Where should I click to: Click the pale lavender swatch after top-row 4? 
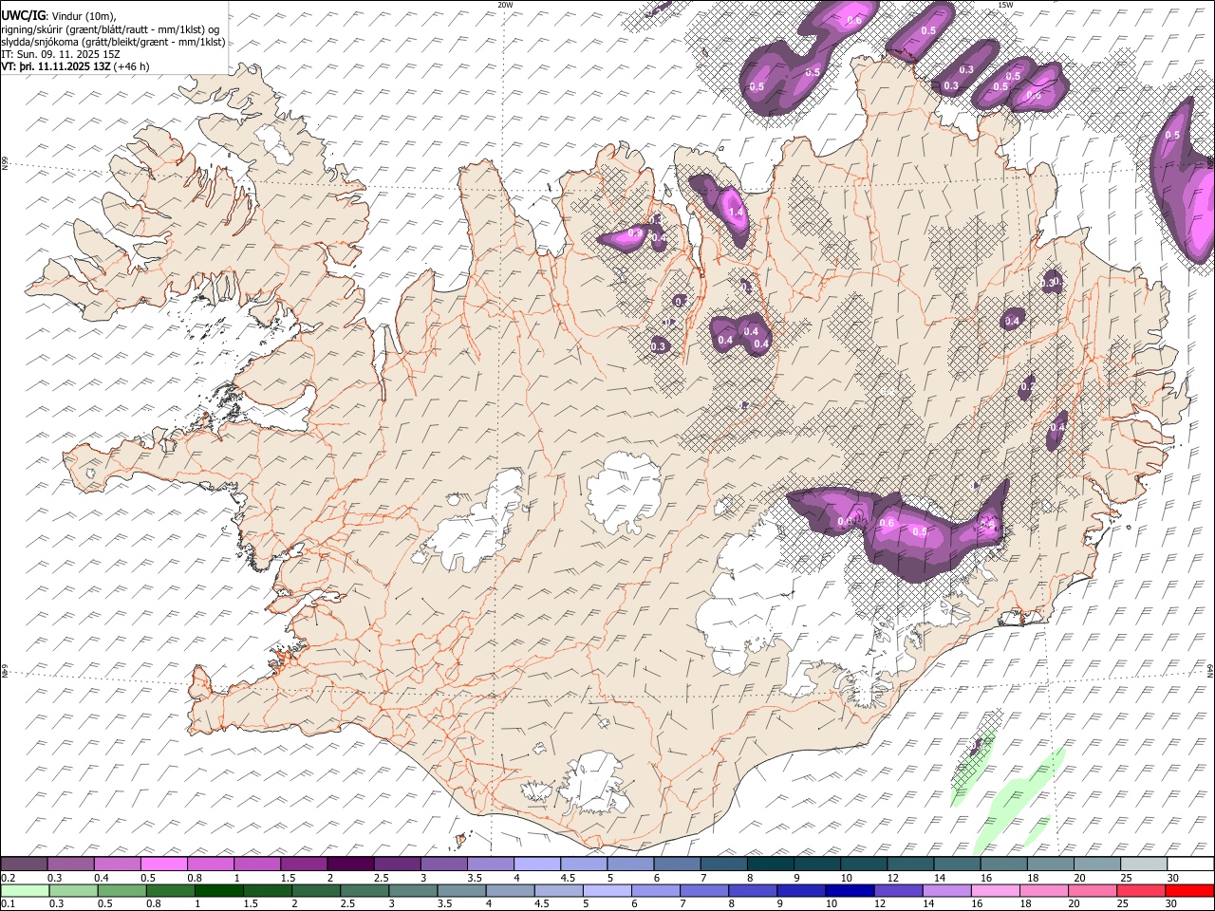(x=535, y=865)
